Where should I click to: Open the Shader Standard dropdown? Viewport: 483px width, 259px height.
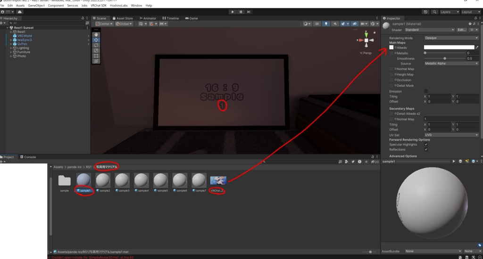click(x=429, y=30)
